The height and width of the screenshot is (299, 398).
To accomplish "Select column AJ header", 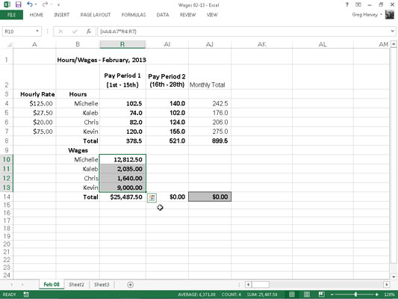I will point(210,44).
